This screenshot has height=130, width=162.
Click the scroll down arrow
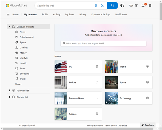point(161,126)
